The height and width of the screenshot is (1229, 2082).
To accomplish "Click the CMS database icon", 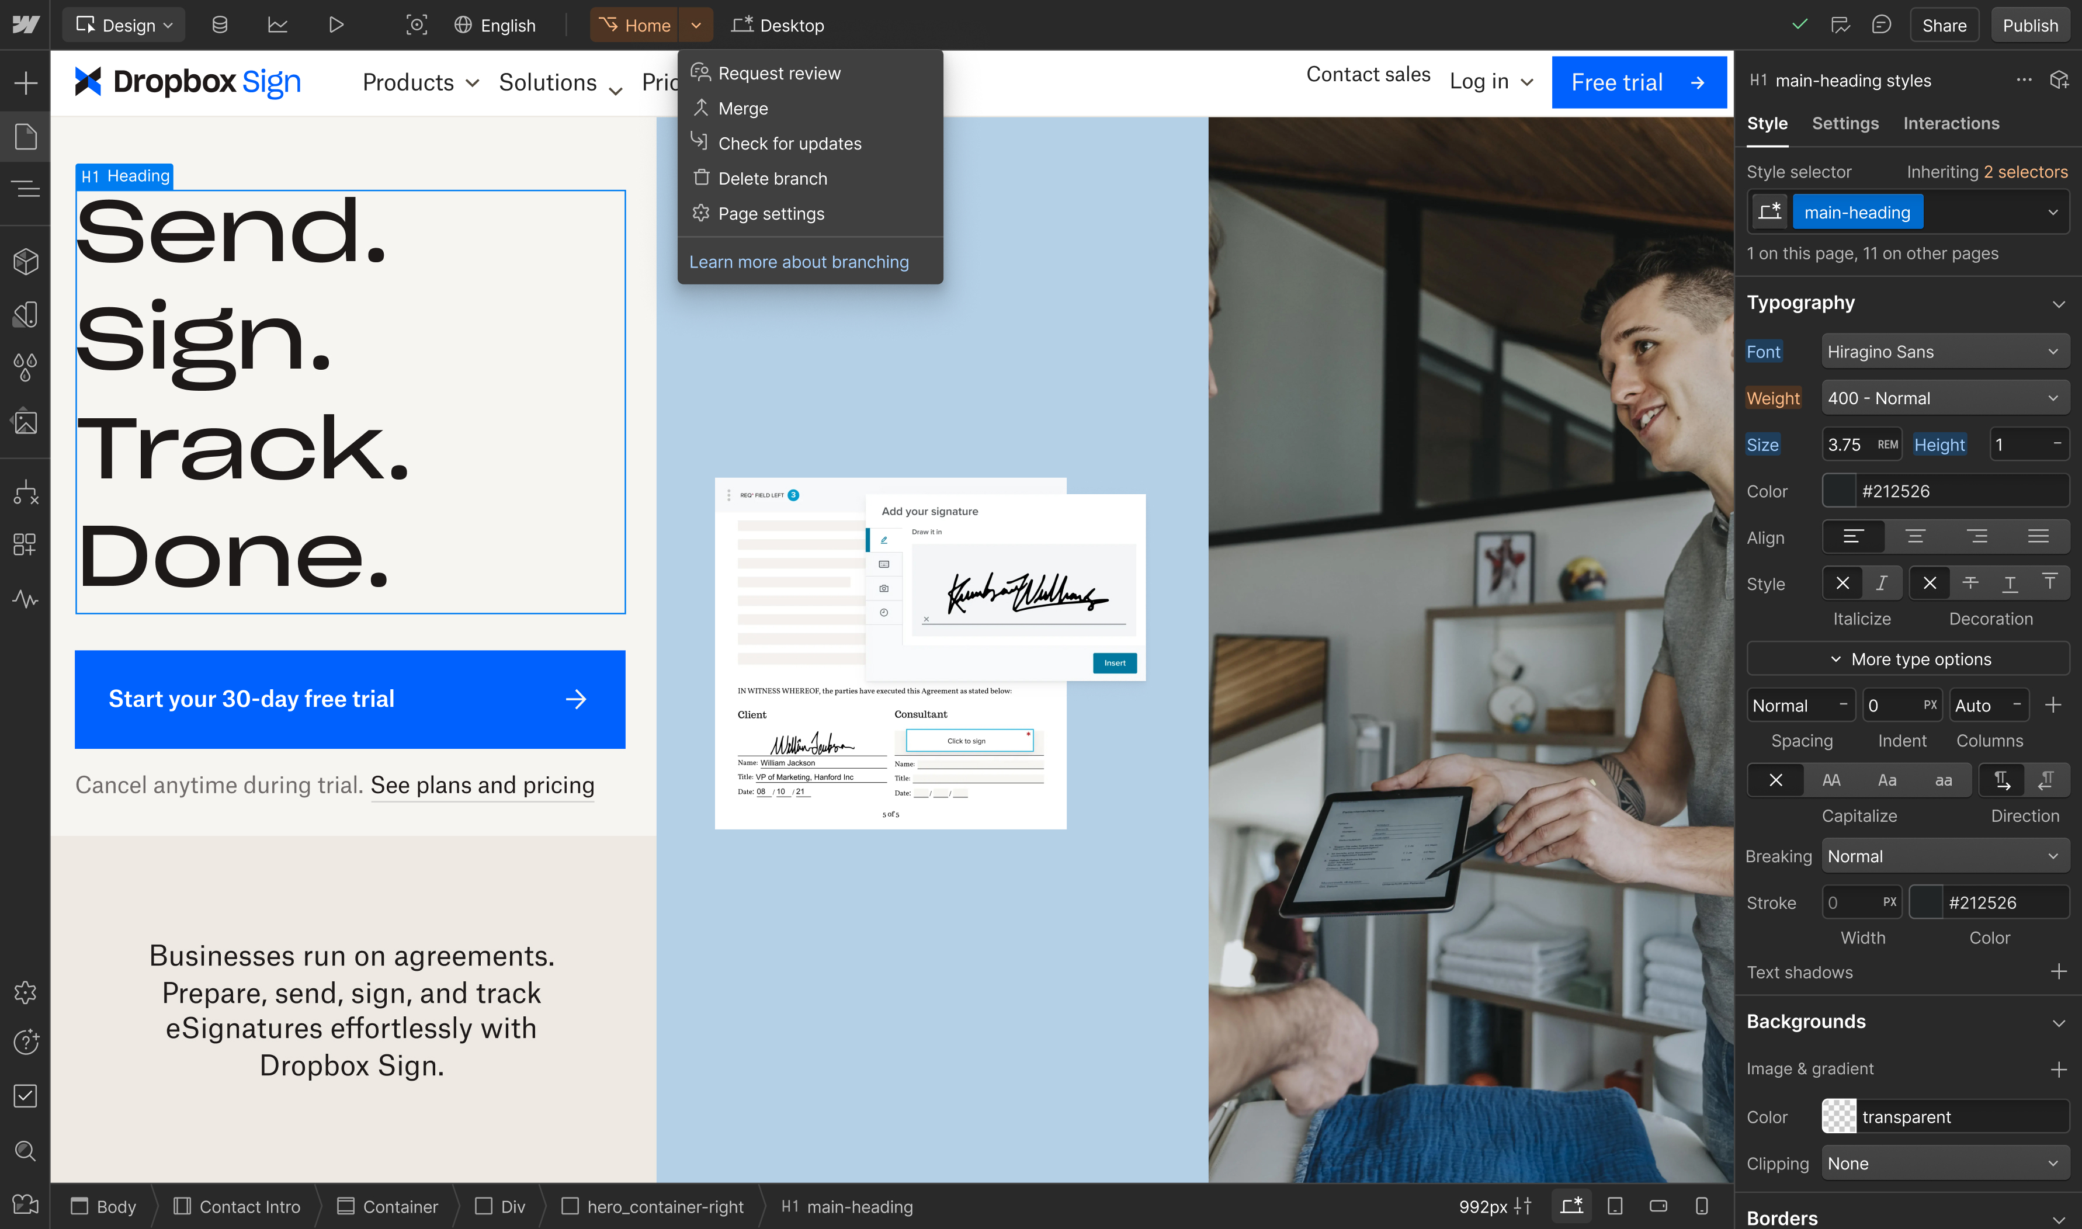I will coord(220,25).
